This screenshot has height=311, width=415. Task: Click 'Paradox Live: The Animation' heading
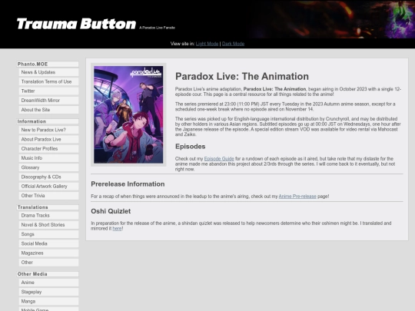[x=242, y=77]
